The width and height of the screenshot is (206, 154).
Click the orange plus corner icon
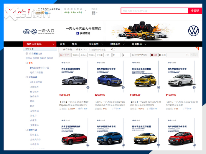pyautogui.click(x=197, y=48)
